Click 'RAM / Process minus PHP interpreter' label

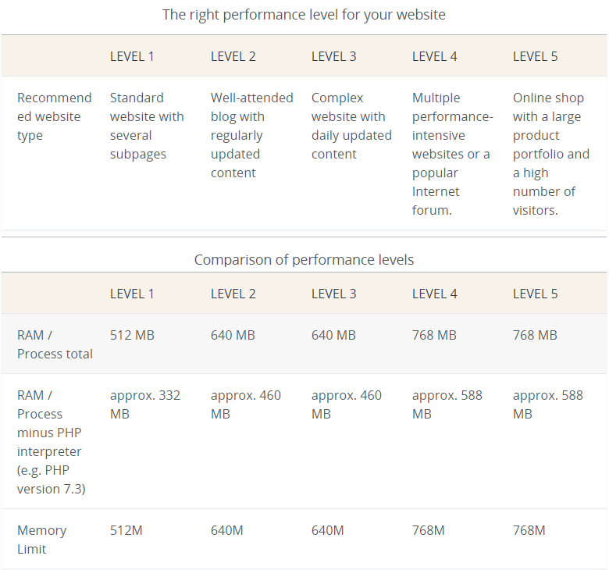(x=51, y=442)
